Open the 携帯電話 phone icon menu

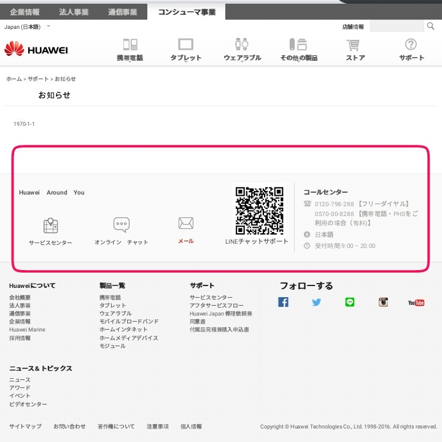[x=130, y=45]
